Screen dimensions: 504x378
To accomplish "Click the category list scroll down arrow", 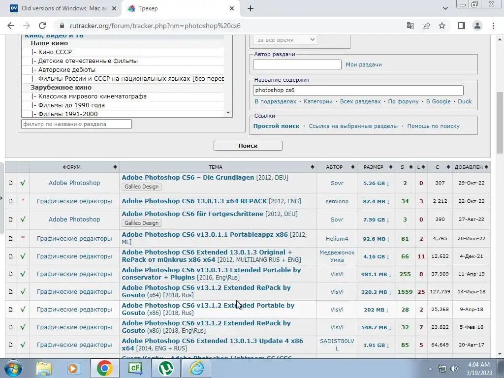I will [228, 113].
